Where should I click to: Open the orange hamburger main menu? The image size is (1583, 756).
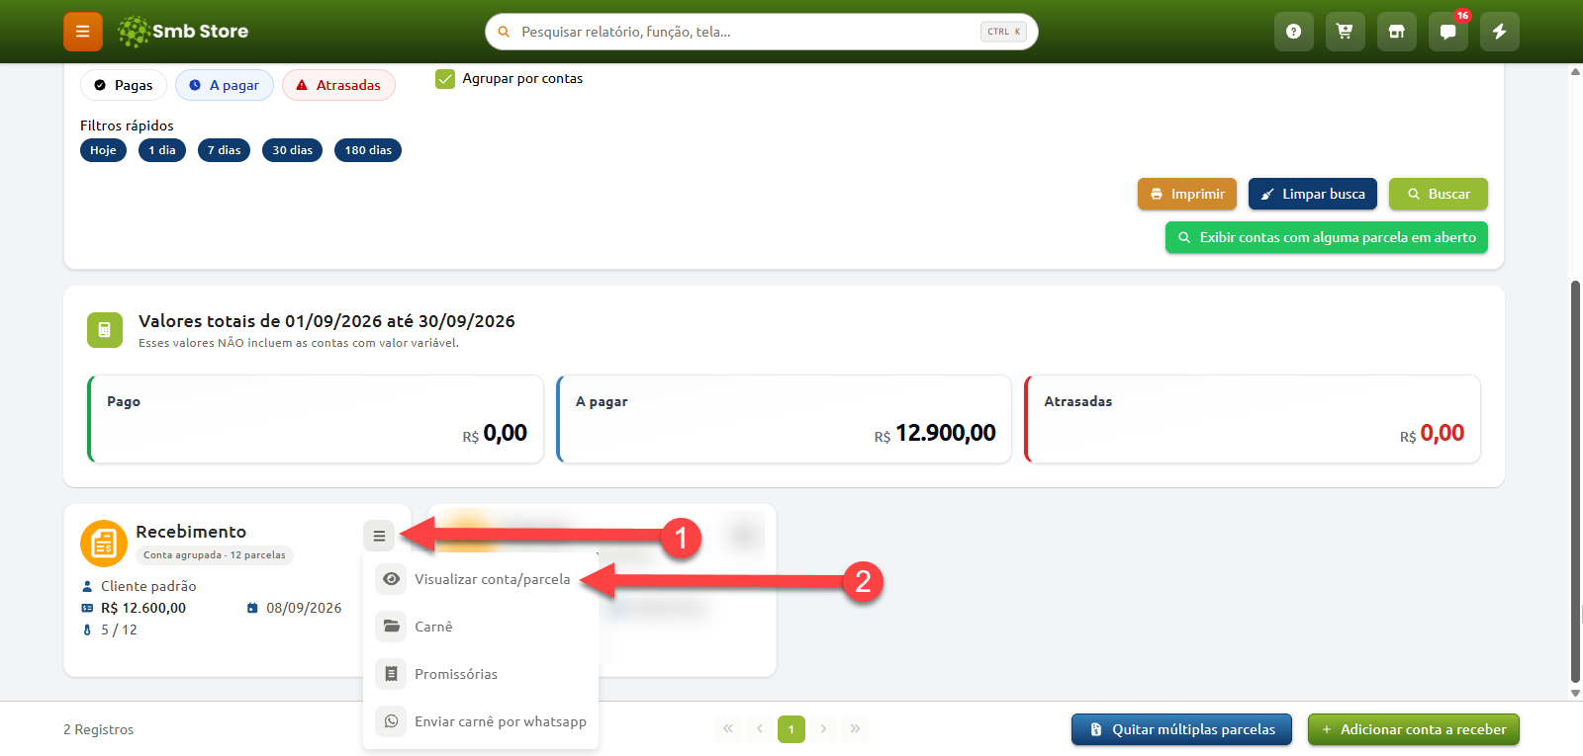pos(83,32)
